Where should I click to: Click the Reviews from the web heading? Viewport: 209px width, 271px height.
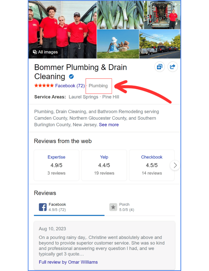point(63,141)
